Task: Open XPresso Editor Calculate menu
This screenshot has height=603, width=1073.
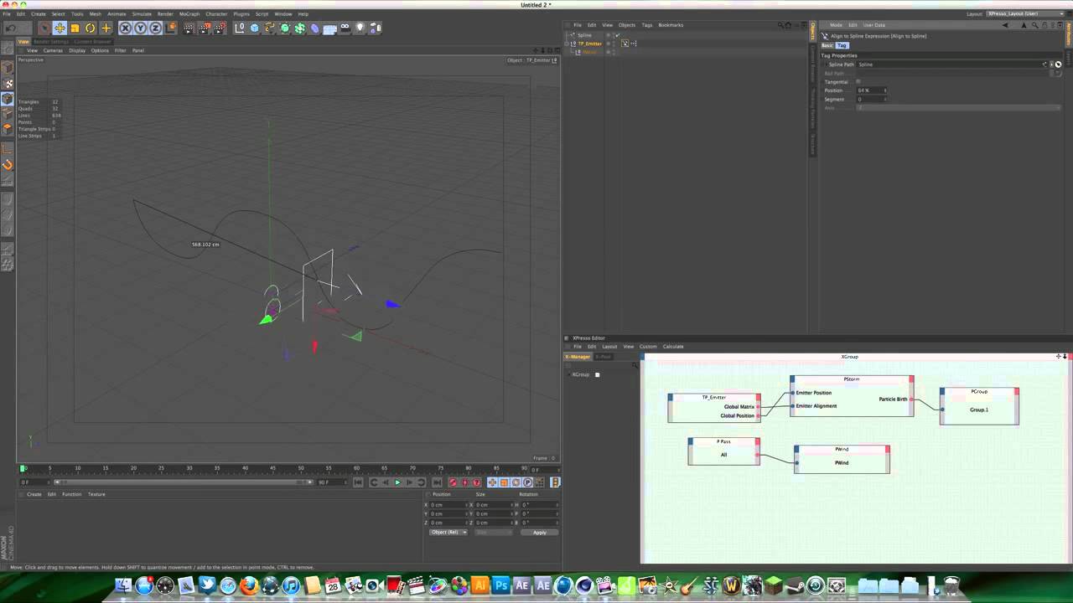Action: click(673, 347)
